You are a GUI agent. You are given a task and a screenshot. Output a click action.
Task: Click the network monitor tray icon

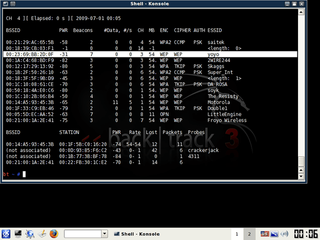click(x=274, y=234)
